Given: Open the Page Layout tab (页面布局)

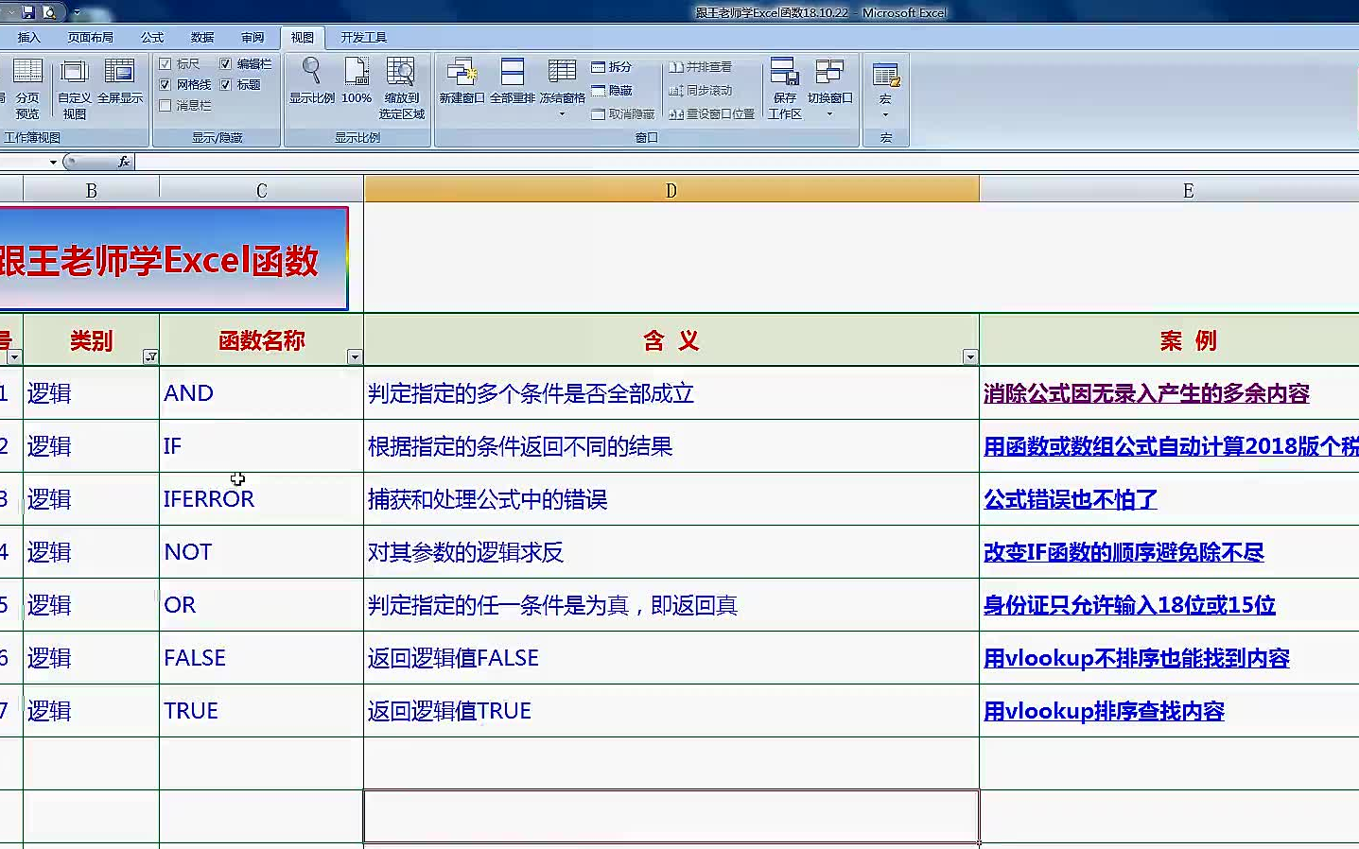Looking at the screenshot, I should [x=91, y=38].
